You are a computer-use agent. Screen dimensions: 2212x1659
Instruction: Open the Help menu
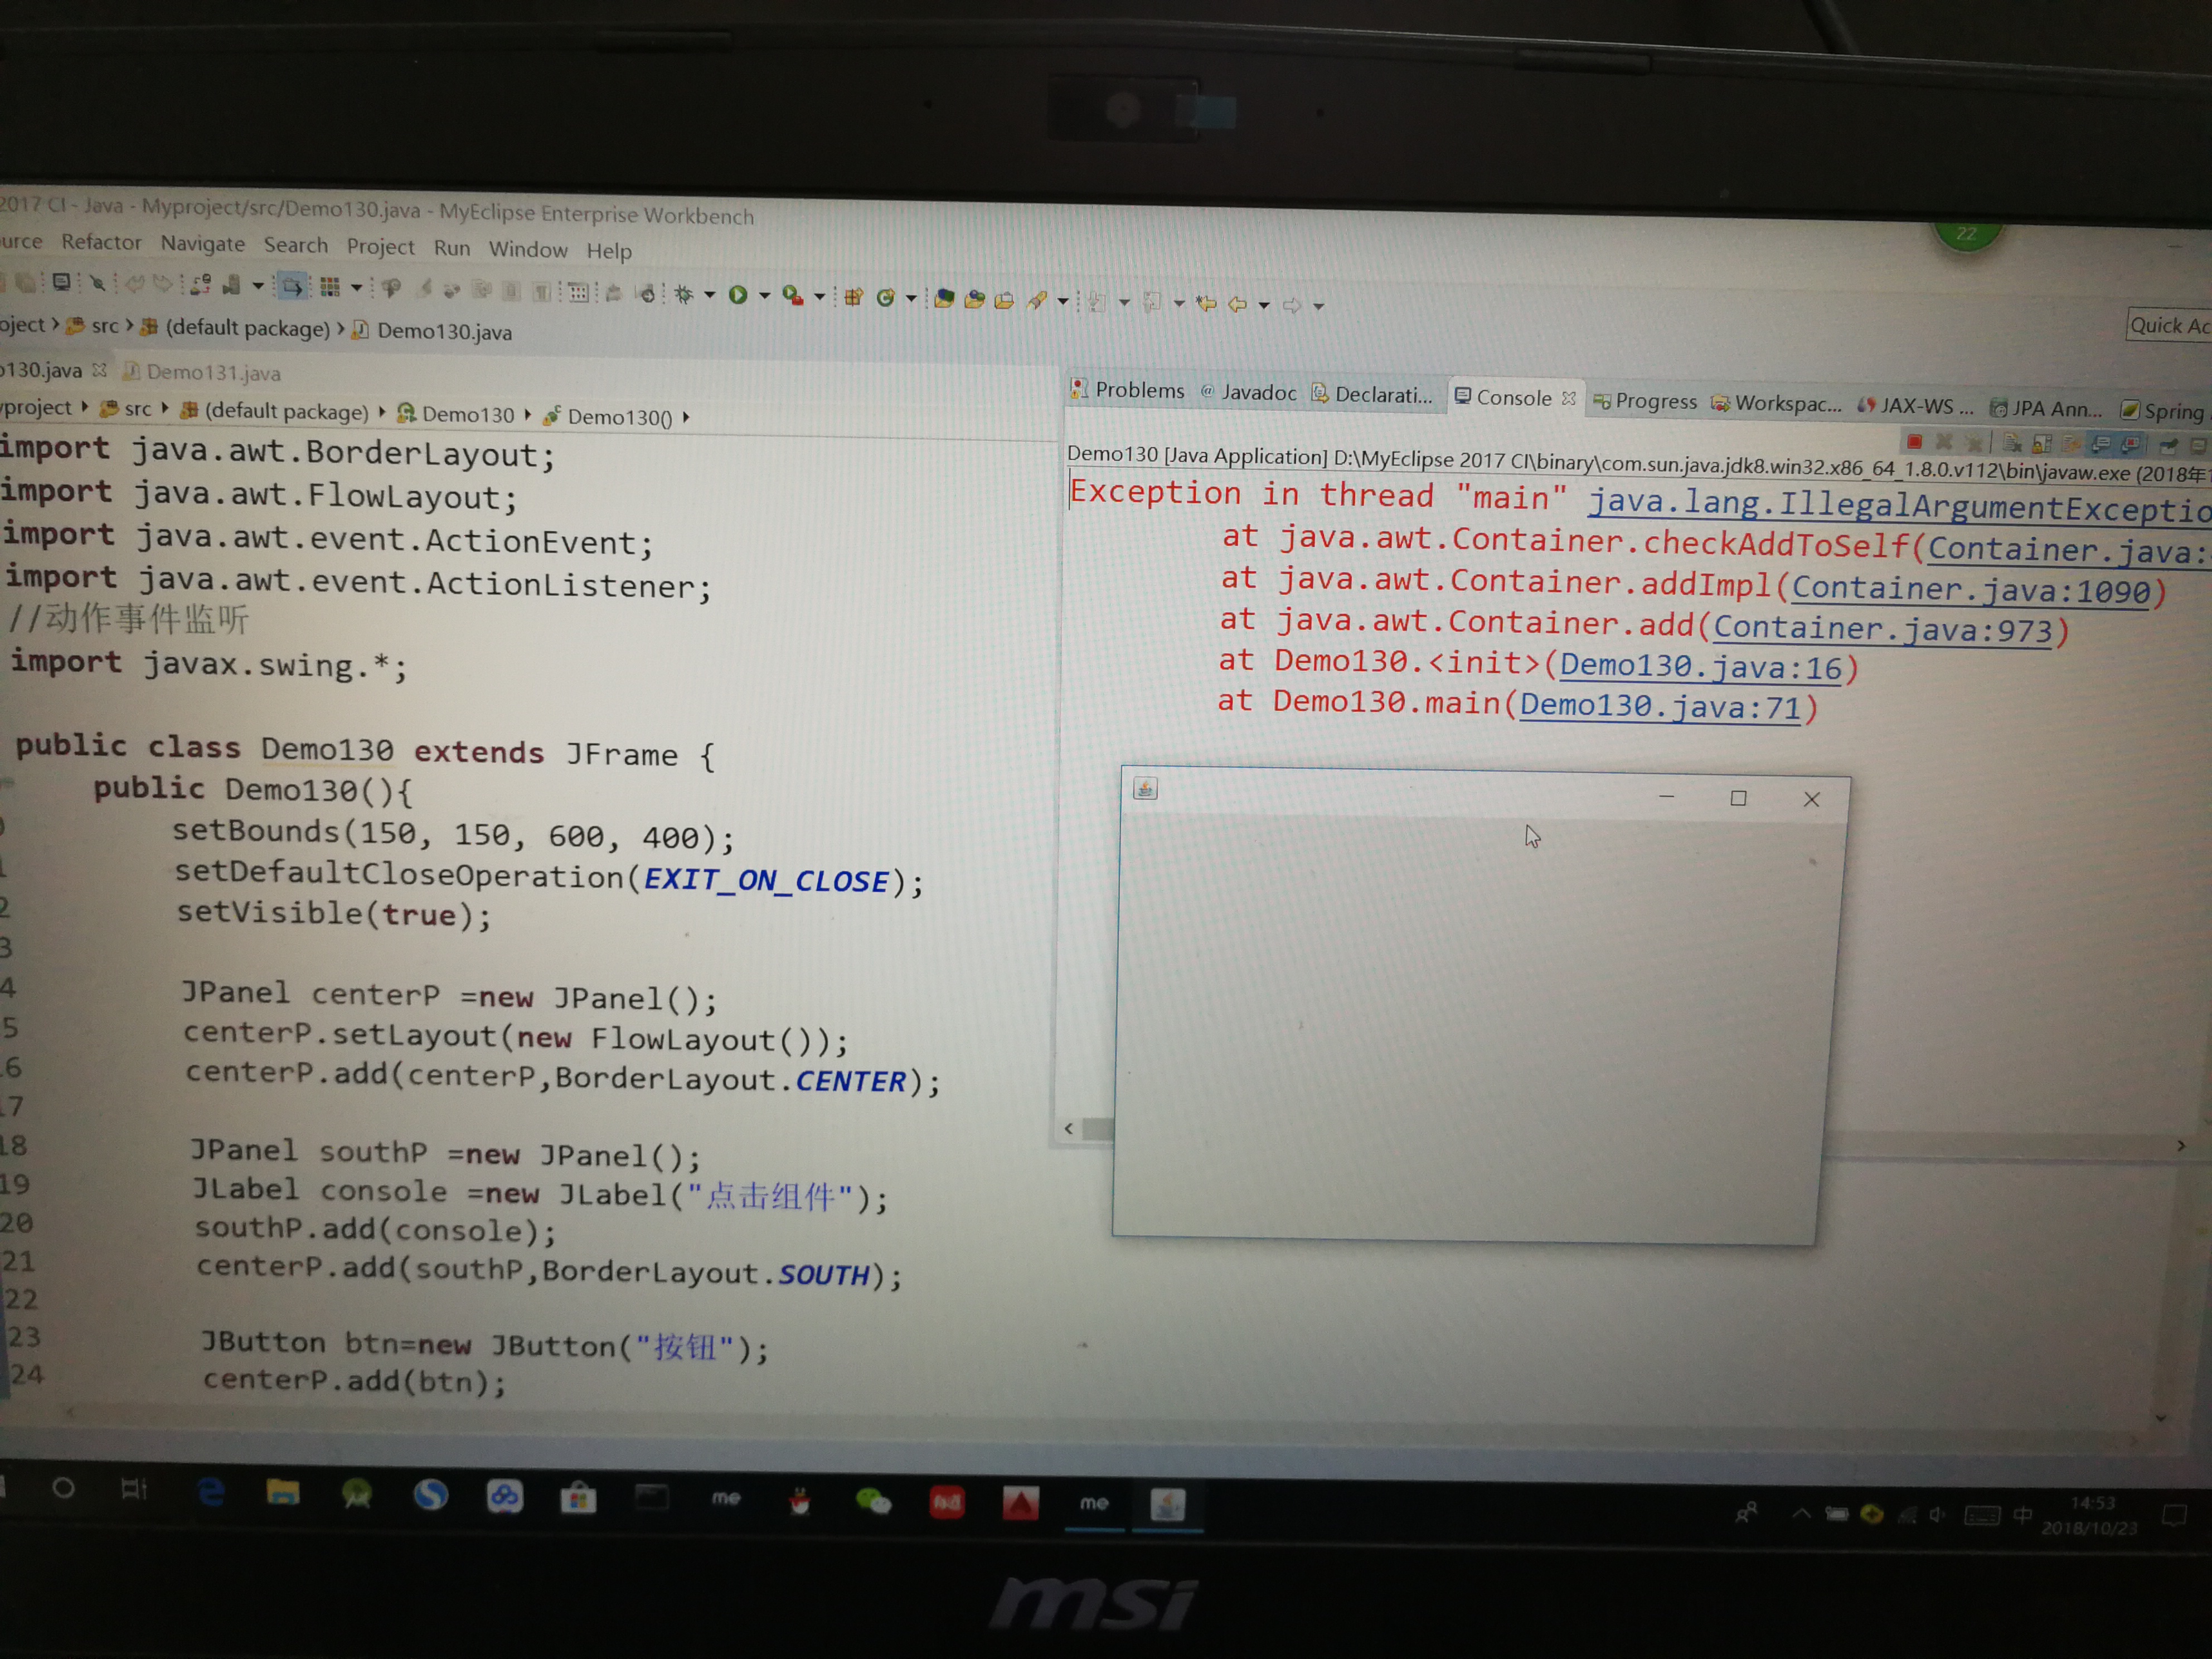(x=609, y=251)
